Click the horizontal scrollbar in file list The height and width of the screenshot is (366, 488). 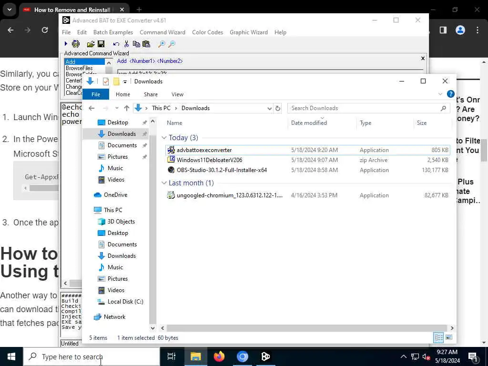pos(306,328)
